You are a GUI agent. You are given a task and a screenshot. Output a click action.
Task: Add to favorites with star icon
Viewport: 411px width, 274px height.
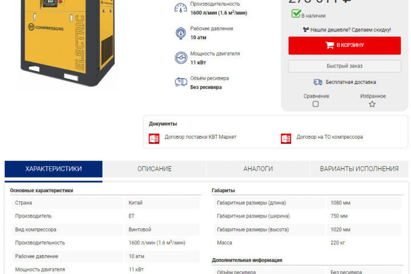372,104
